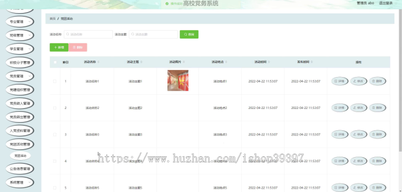Sort by 活动地点 column arrows
The height and width of the screenshot is (192, 402).
click(x=226, y=62)
